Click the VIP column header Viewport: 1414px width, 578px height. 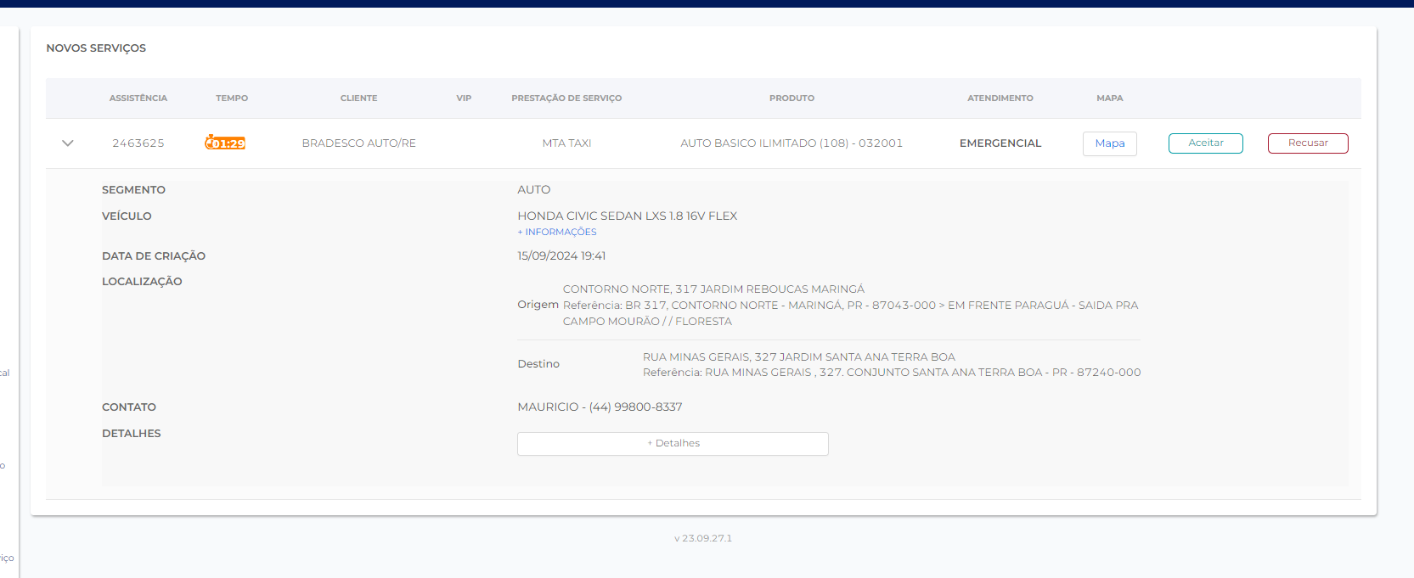pyautogui.click(x=464, y=98)
